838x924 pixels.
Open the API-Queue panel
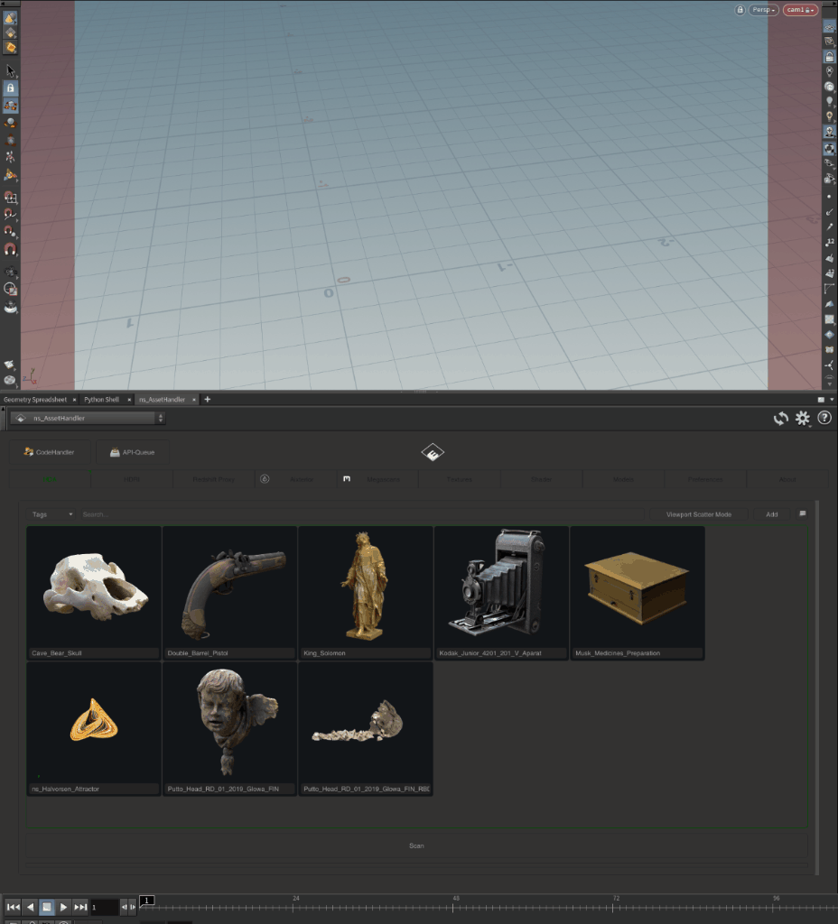pyautogui.click(x=132, y=452)
